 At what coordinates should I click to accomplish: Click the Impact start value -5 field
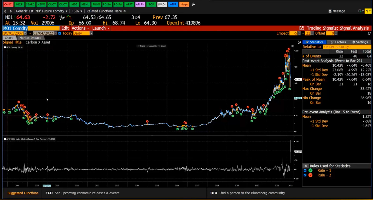pos(293,33)
